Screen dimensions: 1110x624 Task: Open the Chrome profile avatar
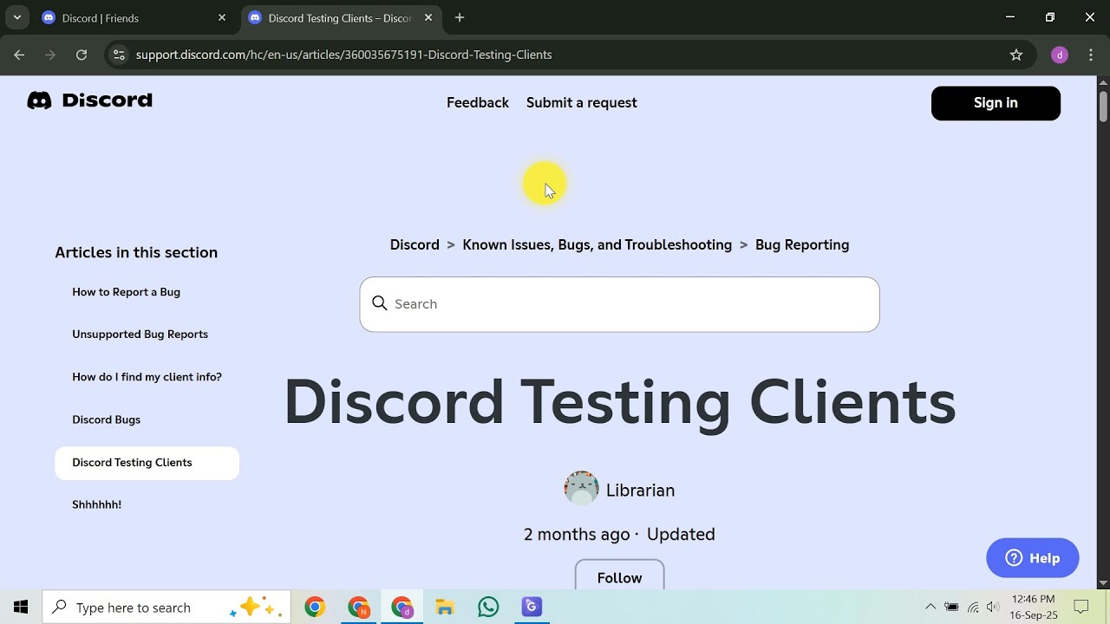(1059, 55)
